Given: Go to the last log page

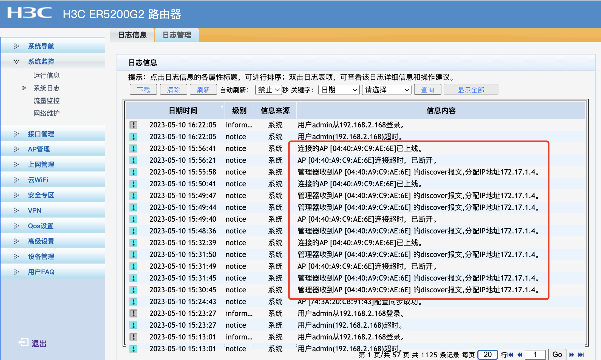Looking at the screenshot, I should click(x=581, y=355).
